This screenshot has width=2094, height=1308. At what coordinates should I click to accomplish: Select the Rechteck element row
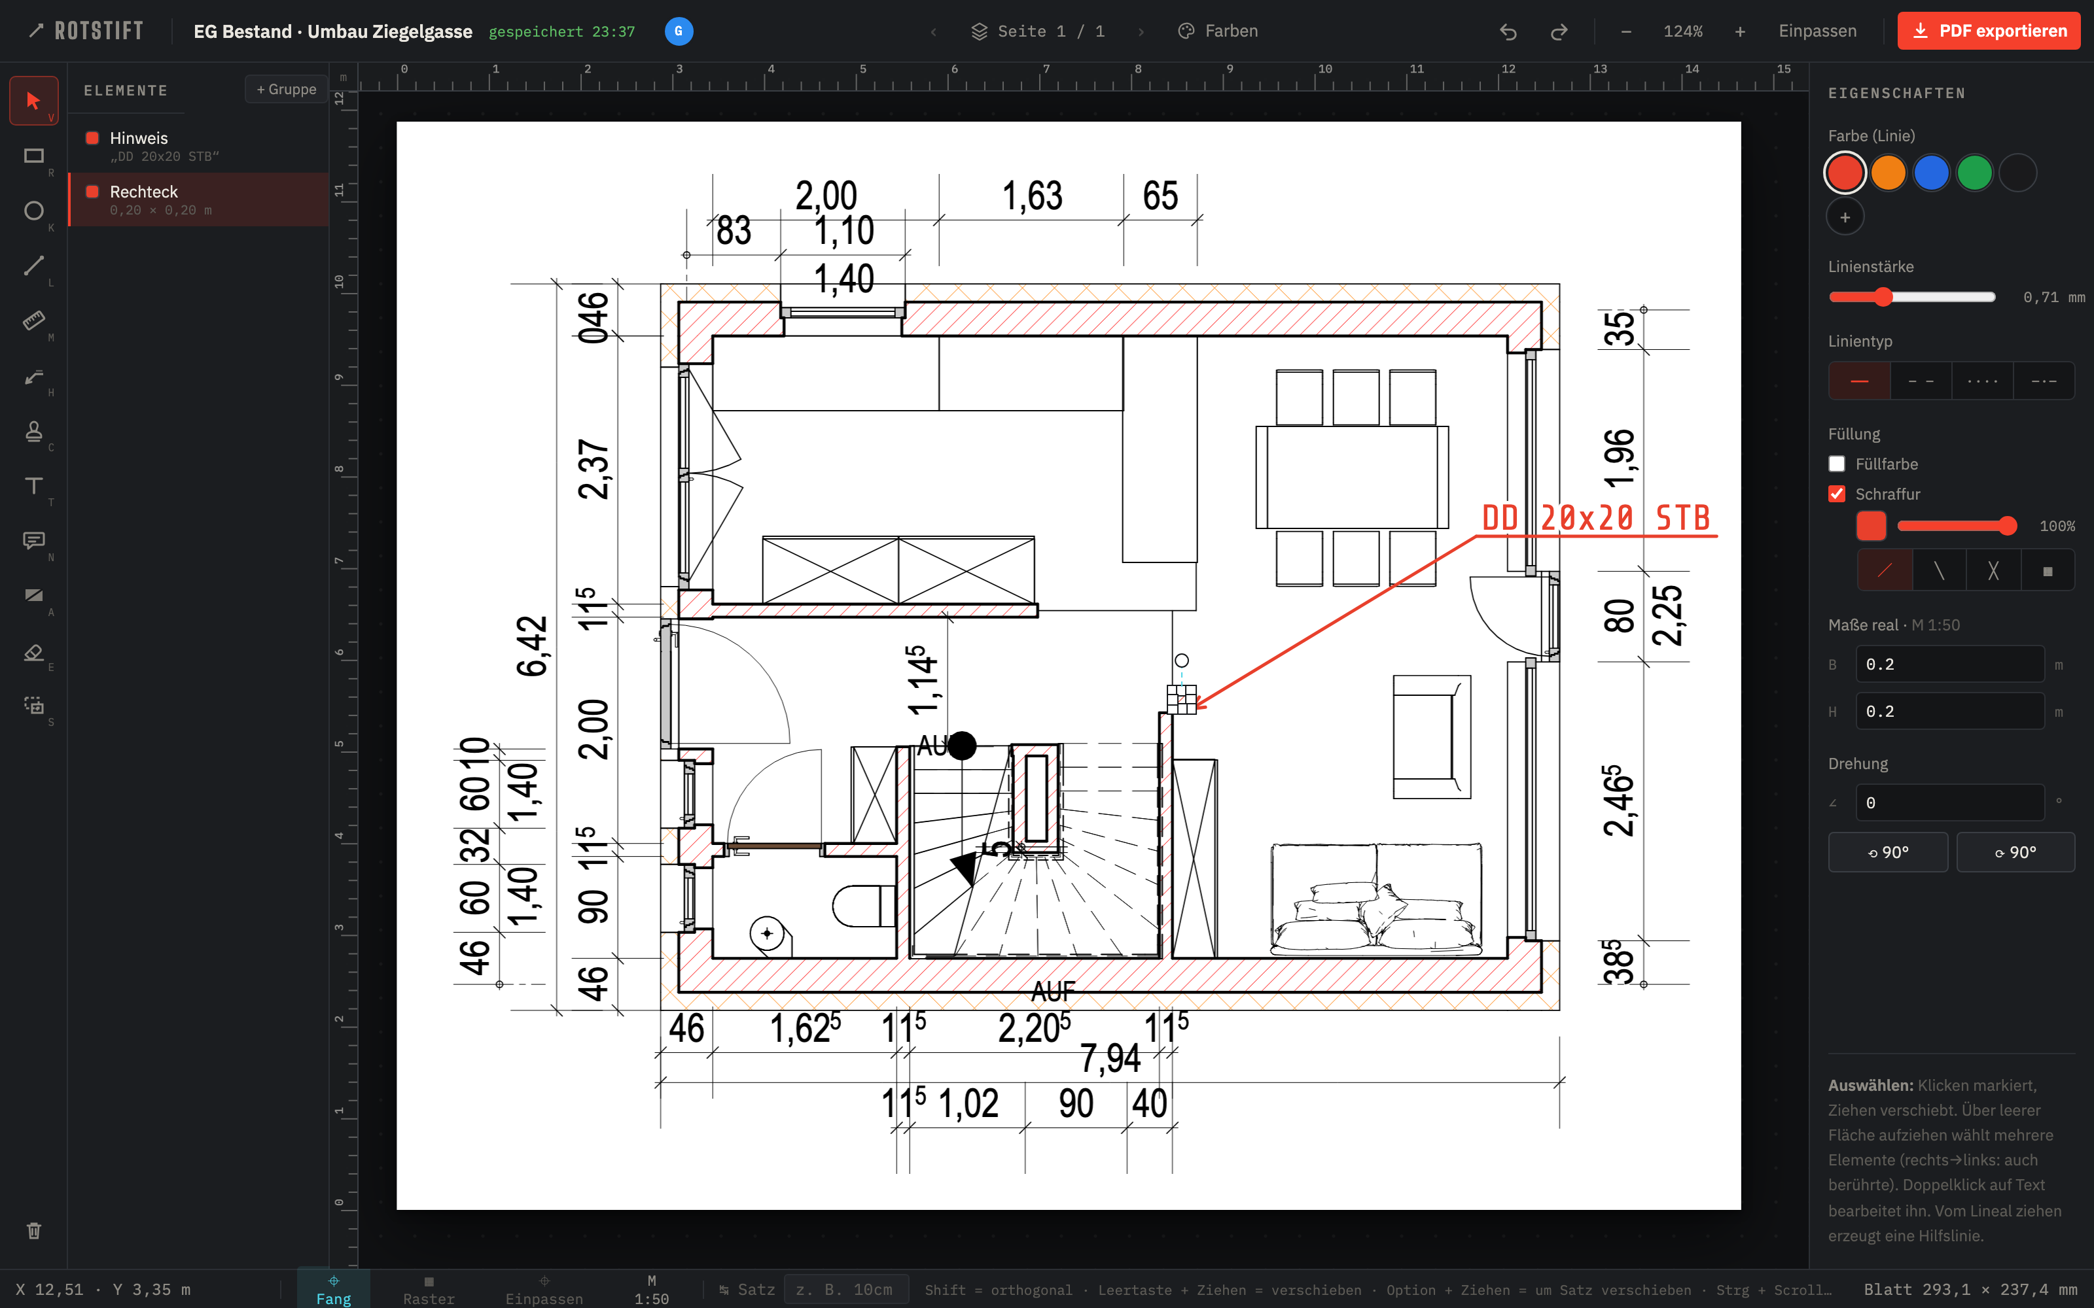[199, 200]
